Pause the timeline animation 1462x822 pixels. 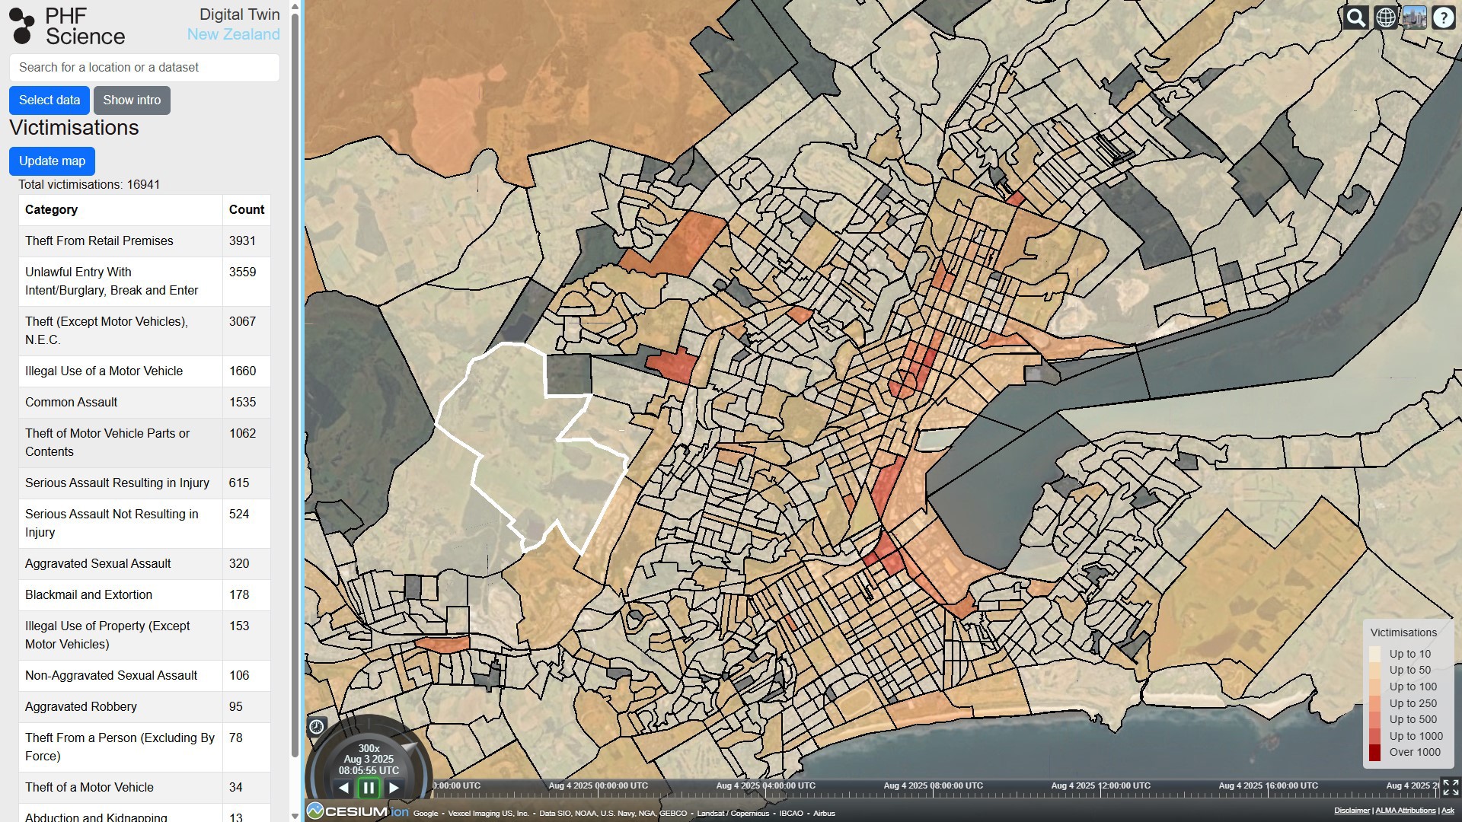(x=369, y=788)
